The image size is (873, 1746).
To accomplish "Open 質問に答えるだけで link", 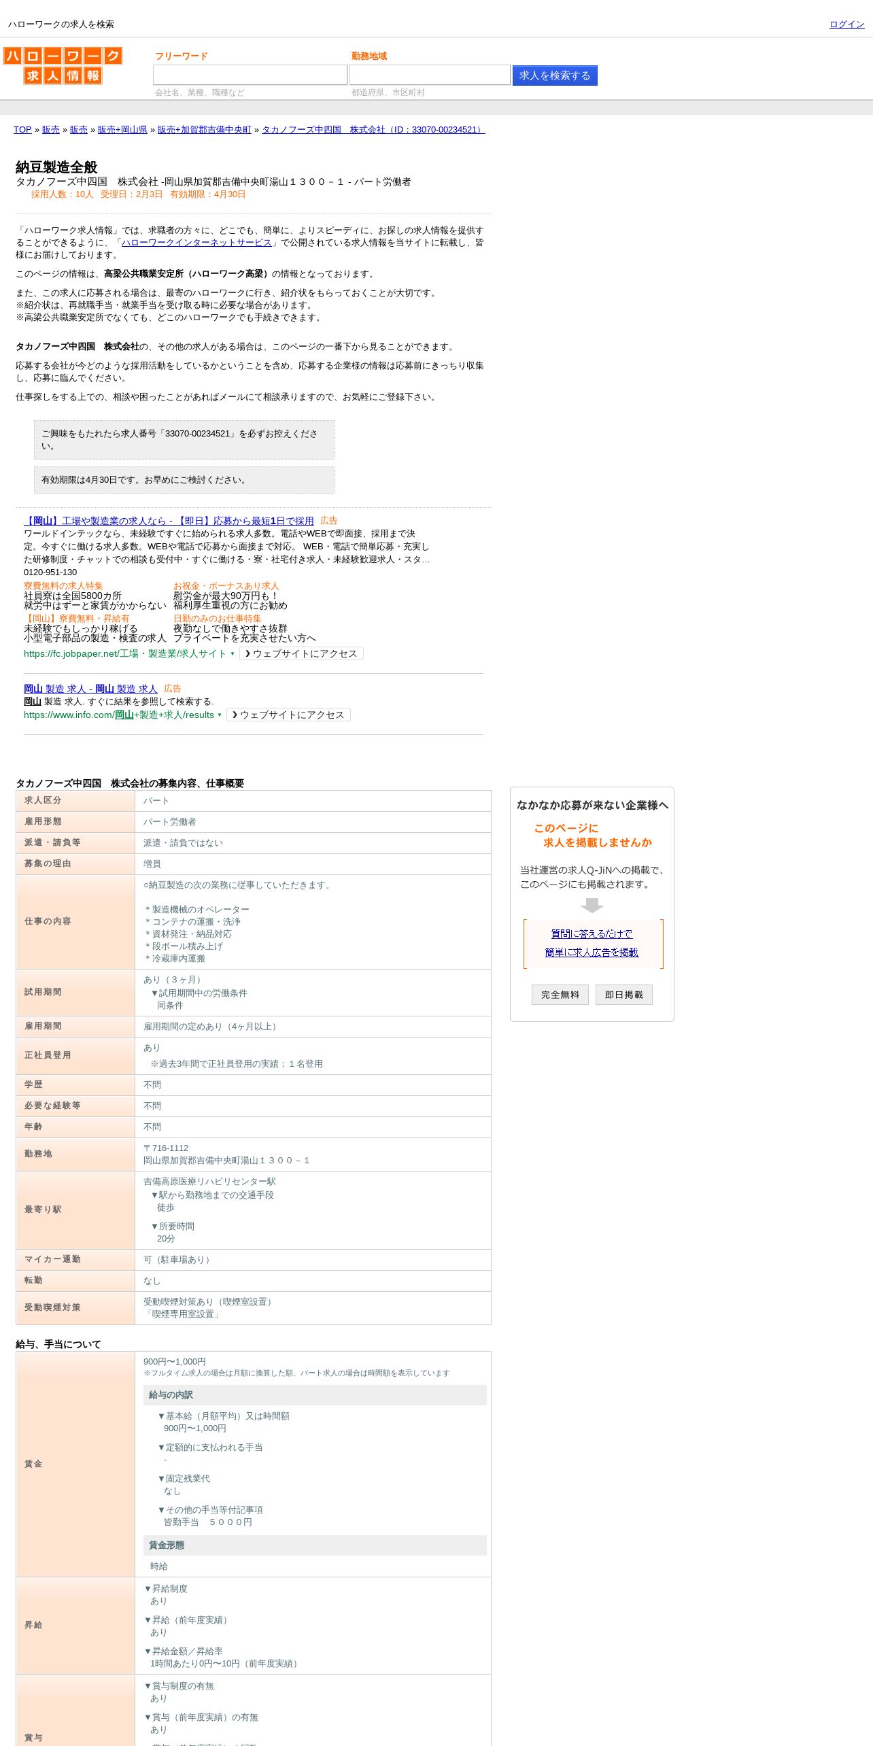I will coord(592,934).
